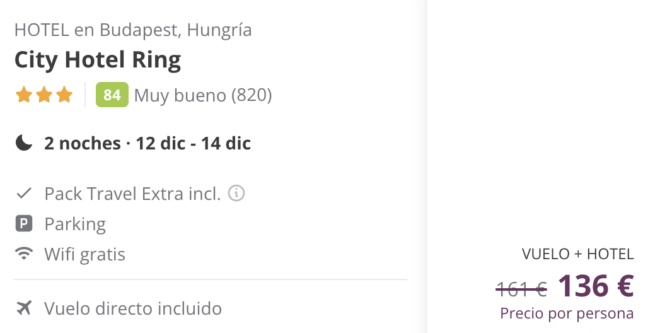Click the checkmark icon beside Pack Travel Extra
Screen dimensions: 648x333
coord(24,194)
